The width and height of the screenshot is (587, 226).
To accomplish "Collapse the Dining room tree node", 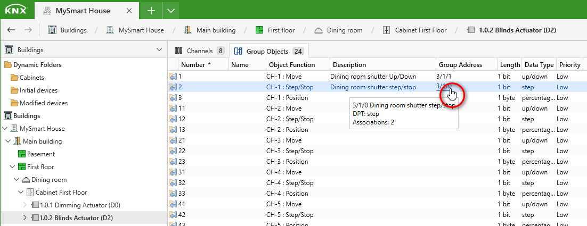I will point(16,180).
